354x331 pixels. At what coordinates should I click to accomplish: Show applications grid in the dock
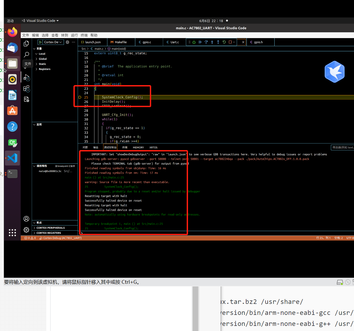click(12, 232)
